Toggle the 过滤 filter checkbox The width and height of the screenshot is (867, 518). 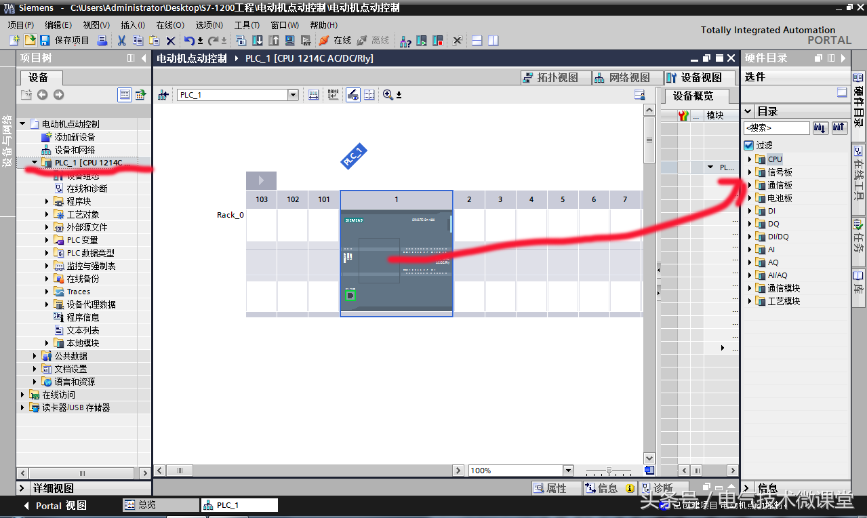point(749,145)
